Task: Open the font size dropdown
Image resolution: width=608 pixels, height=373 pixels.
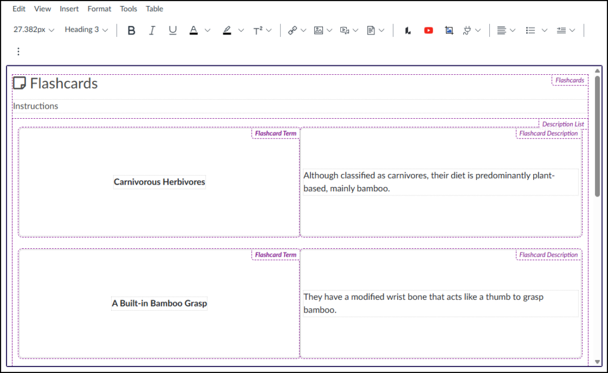Action: 34,30
